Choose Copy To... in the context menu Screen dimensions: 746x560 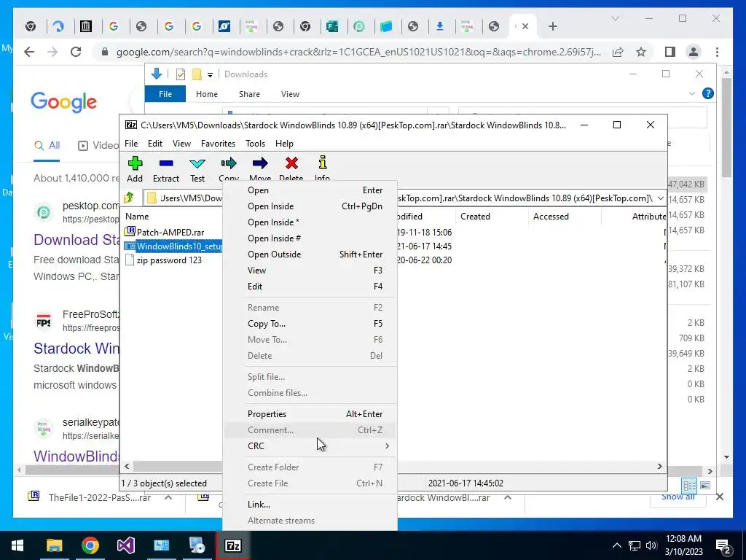pos(310,323)
